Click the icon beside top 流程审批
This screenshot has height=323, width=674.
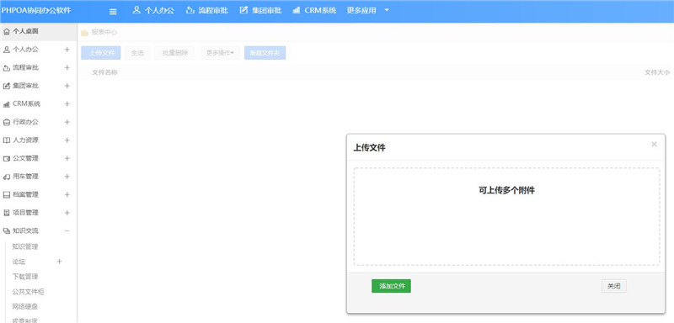(x=190, y=10)
